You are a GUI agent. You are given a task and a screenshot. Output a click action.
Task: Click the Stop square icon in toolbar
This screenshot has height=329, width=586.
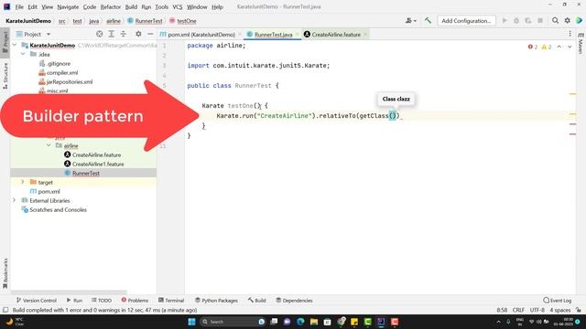[x=540, y=21]
